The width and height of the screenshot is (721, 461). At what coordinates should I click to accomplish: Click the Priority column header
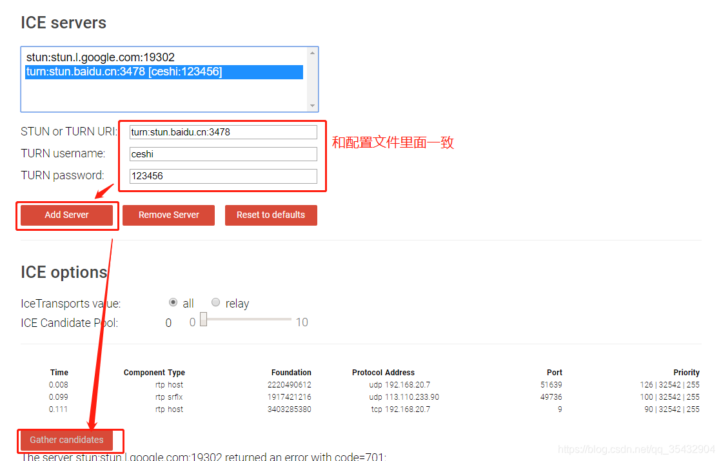pos(686,372)
